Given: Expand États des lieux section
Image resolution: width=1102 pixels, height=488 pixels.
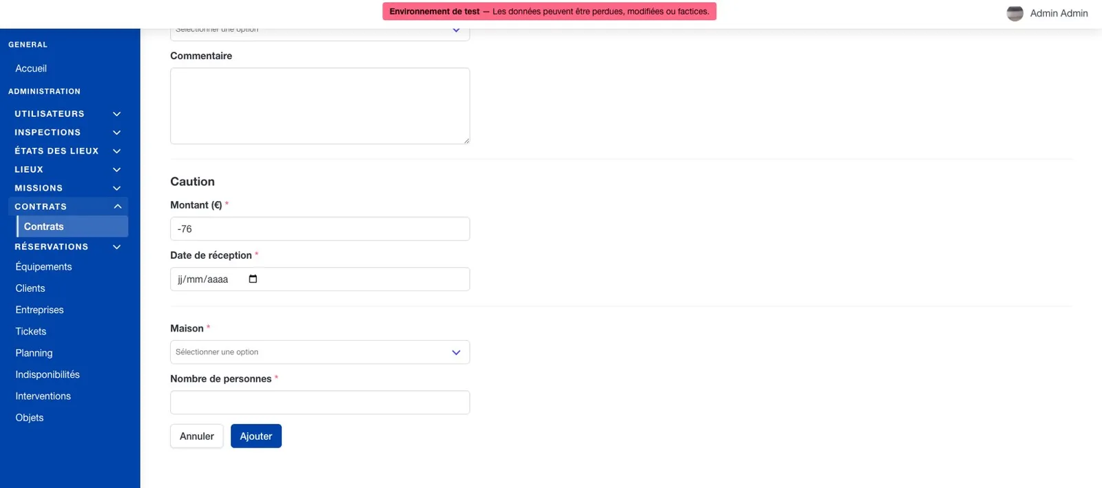Looking at the screenshot, I should (67, 151).
